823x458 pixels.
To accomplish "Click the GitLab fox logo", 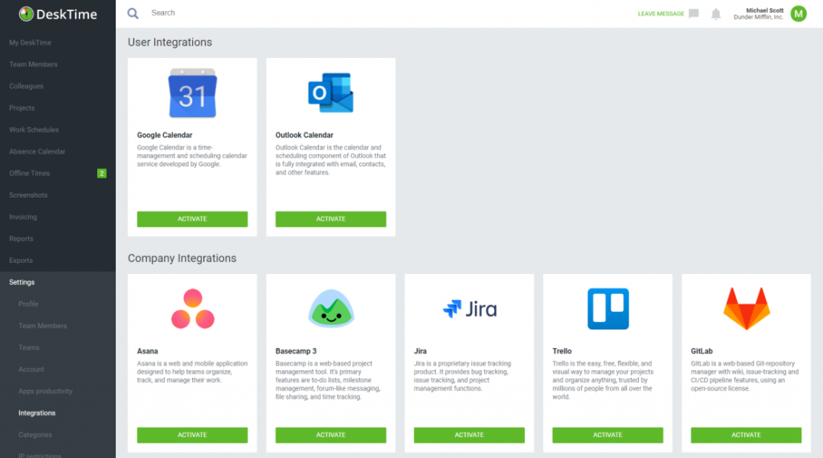I will (x=747, y=309).
